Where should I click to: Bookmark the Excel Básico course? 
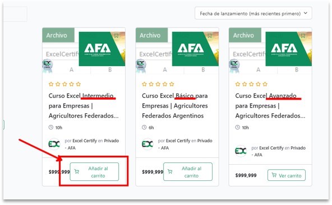click(210, 36)
